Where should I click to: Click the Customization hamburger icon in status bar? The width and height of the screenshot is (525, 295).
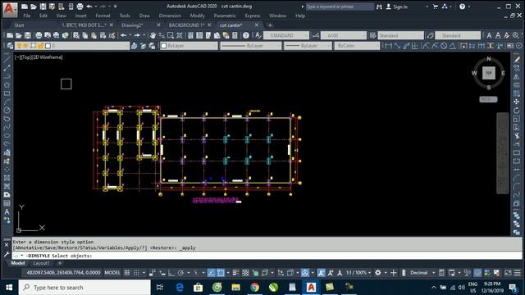pos(518,273)
